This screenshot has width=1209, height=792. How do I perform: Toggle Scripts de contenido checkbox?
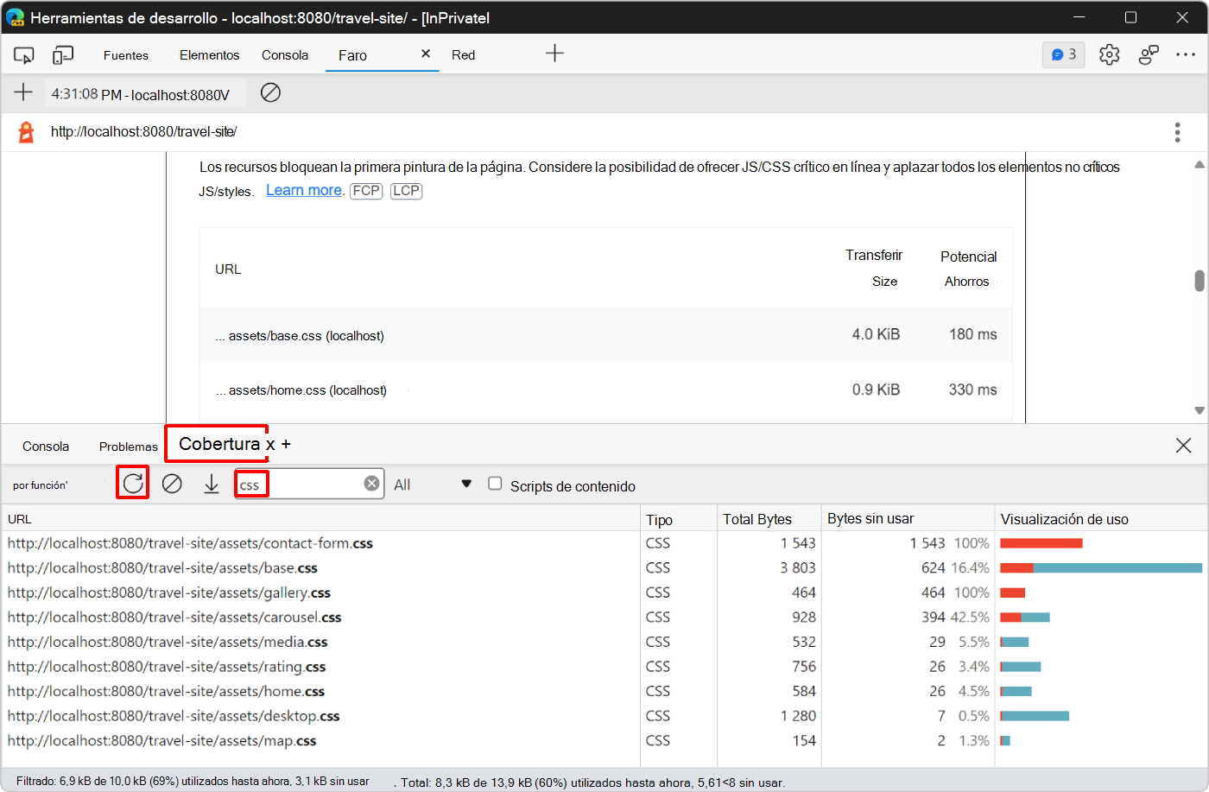495,484
